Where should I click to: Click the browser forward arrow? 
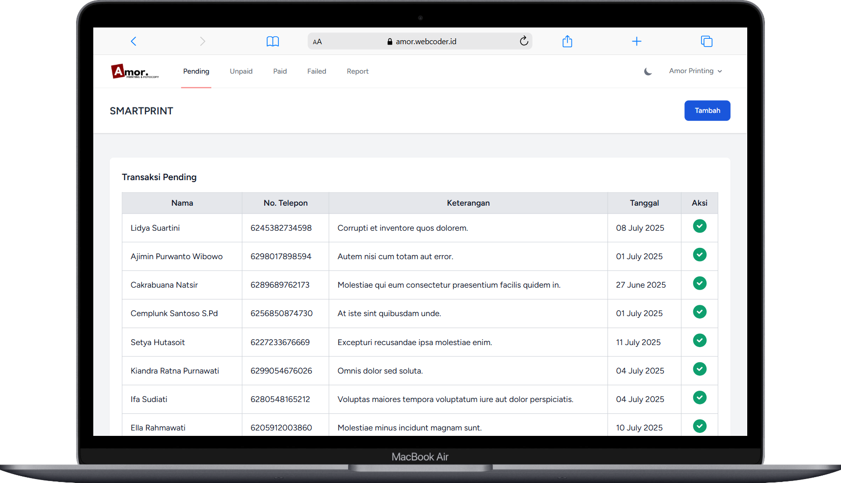click(203, 41)
